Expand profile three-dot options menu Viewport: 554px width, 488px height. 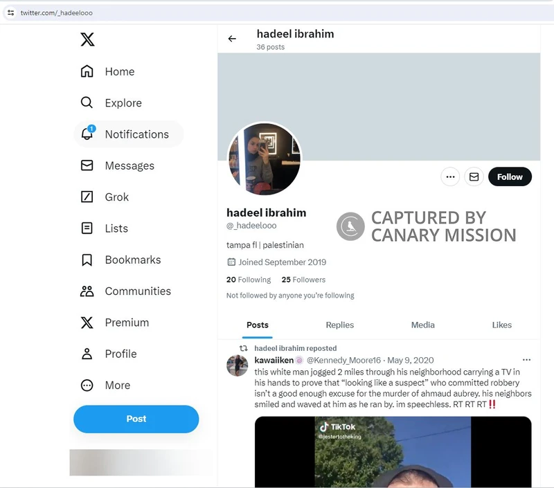450,177
